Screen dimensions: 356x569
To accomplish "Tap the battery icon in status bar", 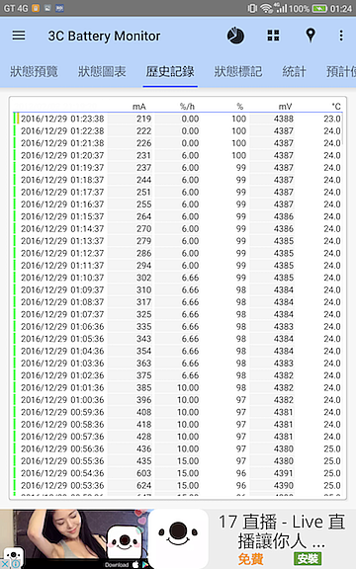I will (319, 8).
